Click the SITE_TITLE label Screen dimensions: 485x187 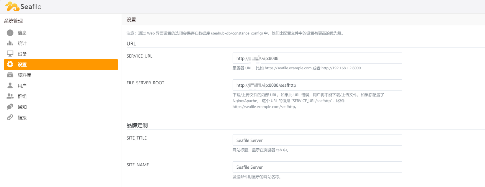(137, 138)
